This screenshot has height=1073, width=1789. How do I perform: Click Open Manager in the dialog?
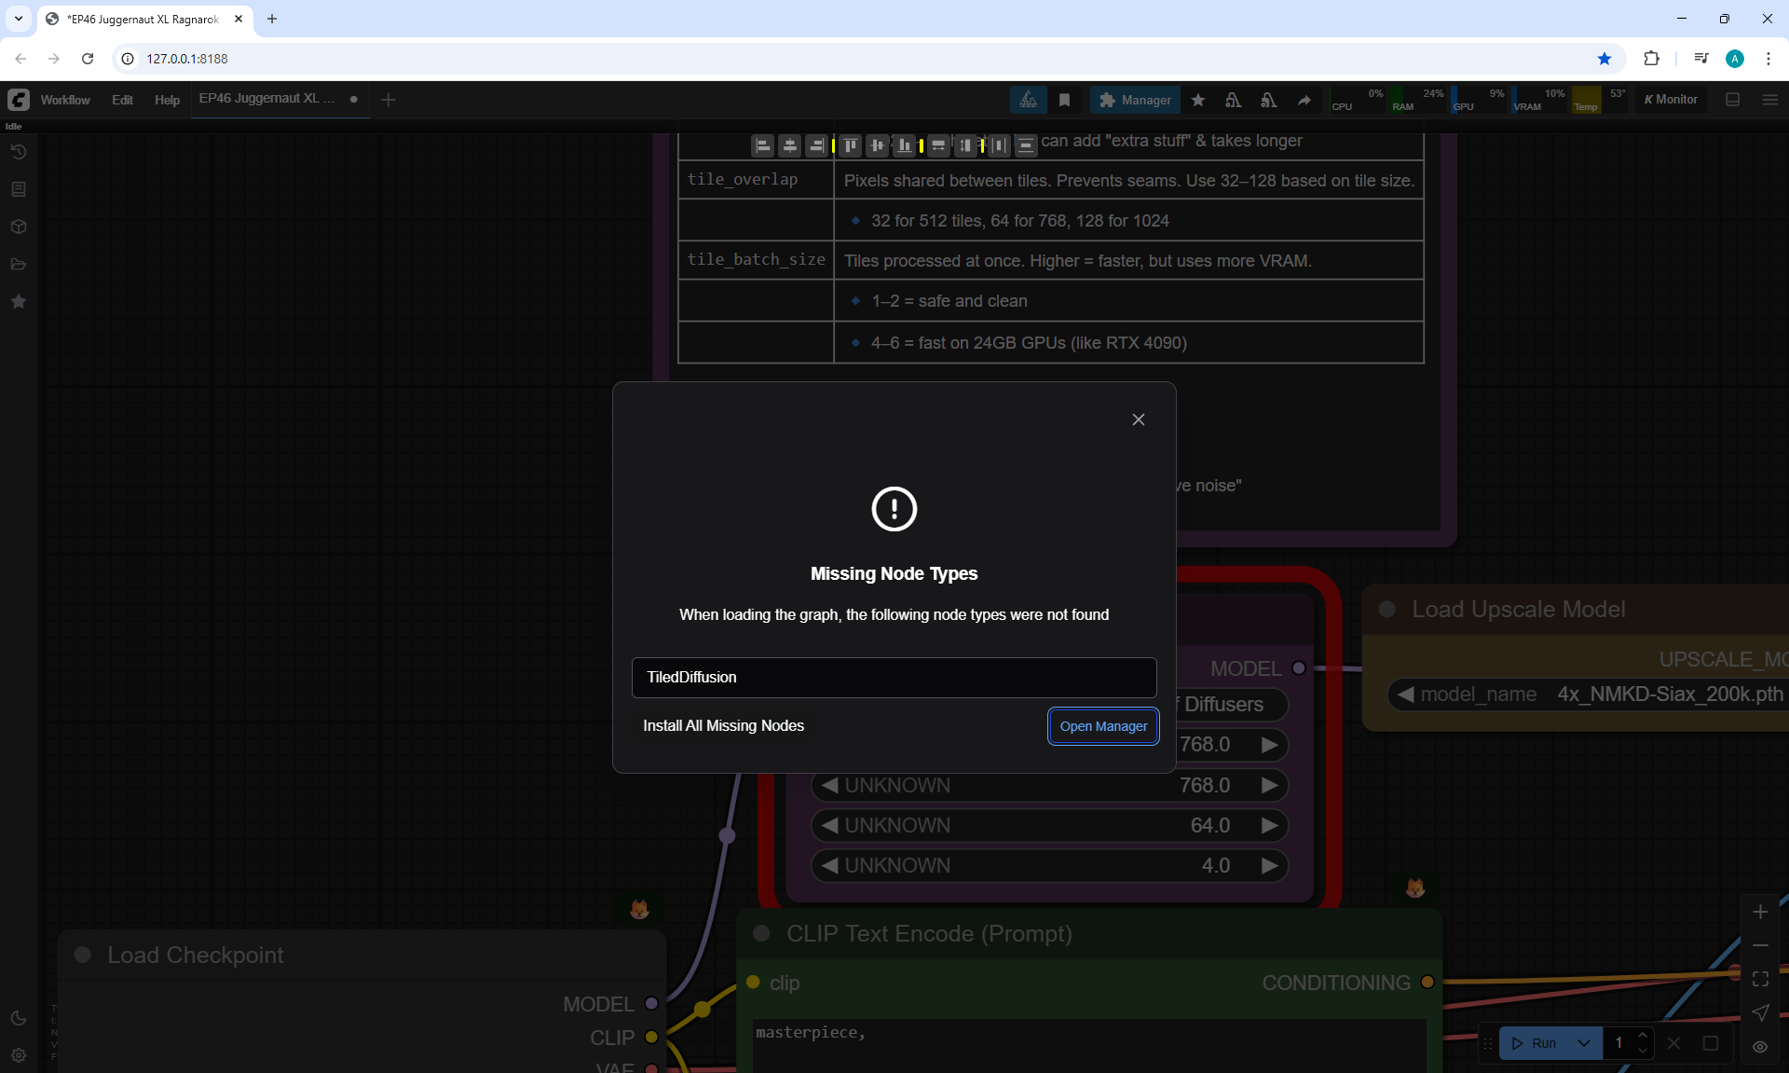[1103, 726]
